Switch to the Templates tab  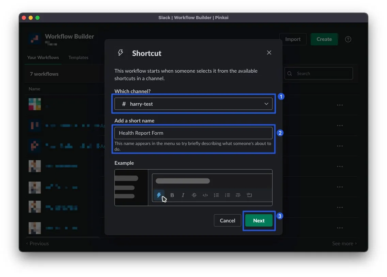pos(78,57)
